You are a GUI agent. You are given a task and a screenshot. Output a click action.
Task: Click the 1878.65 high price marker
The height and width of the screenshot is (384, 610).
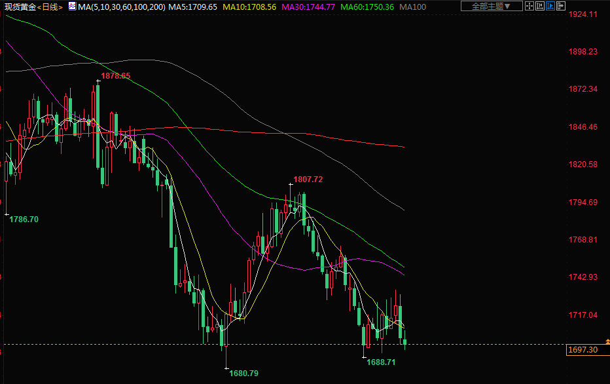pos(116,76)
